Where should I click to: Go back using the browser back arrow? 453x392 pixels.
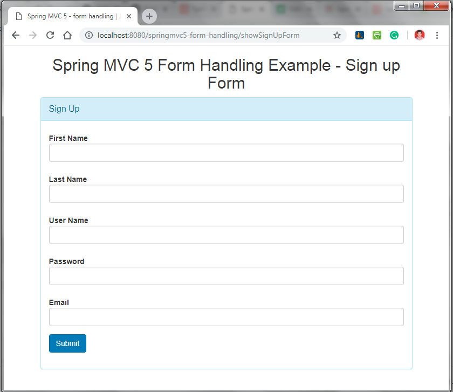point(16,35)
